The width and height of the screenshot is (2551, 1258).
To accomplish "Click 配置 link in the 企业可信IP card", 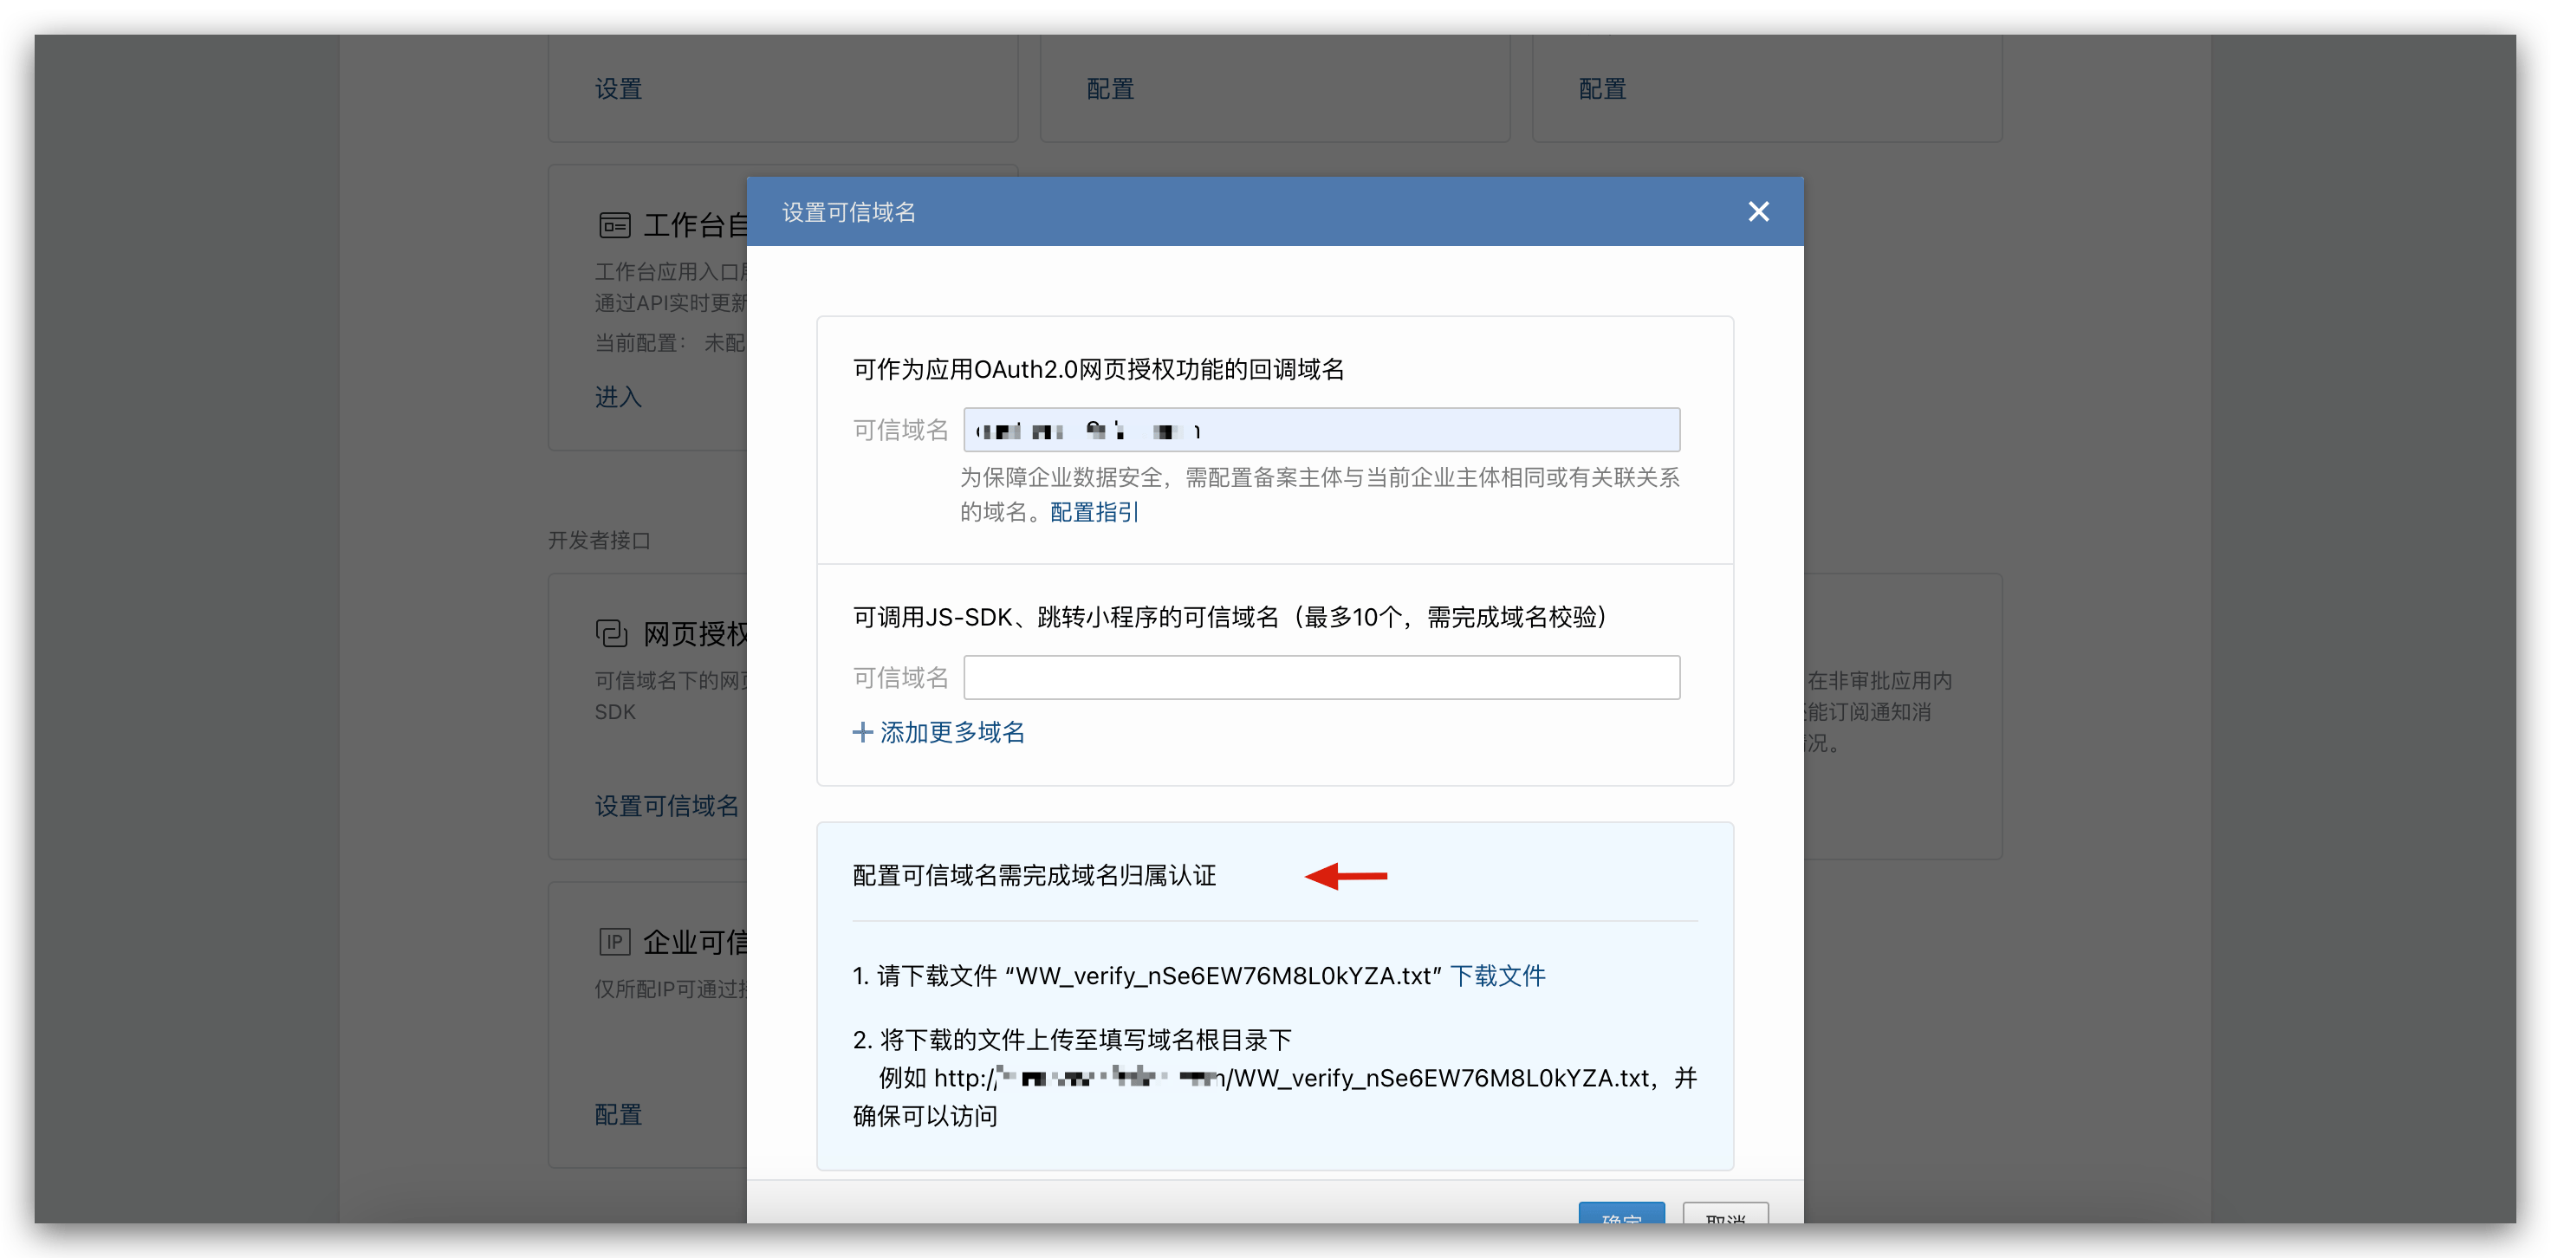I will (618, 1114).
